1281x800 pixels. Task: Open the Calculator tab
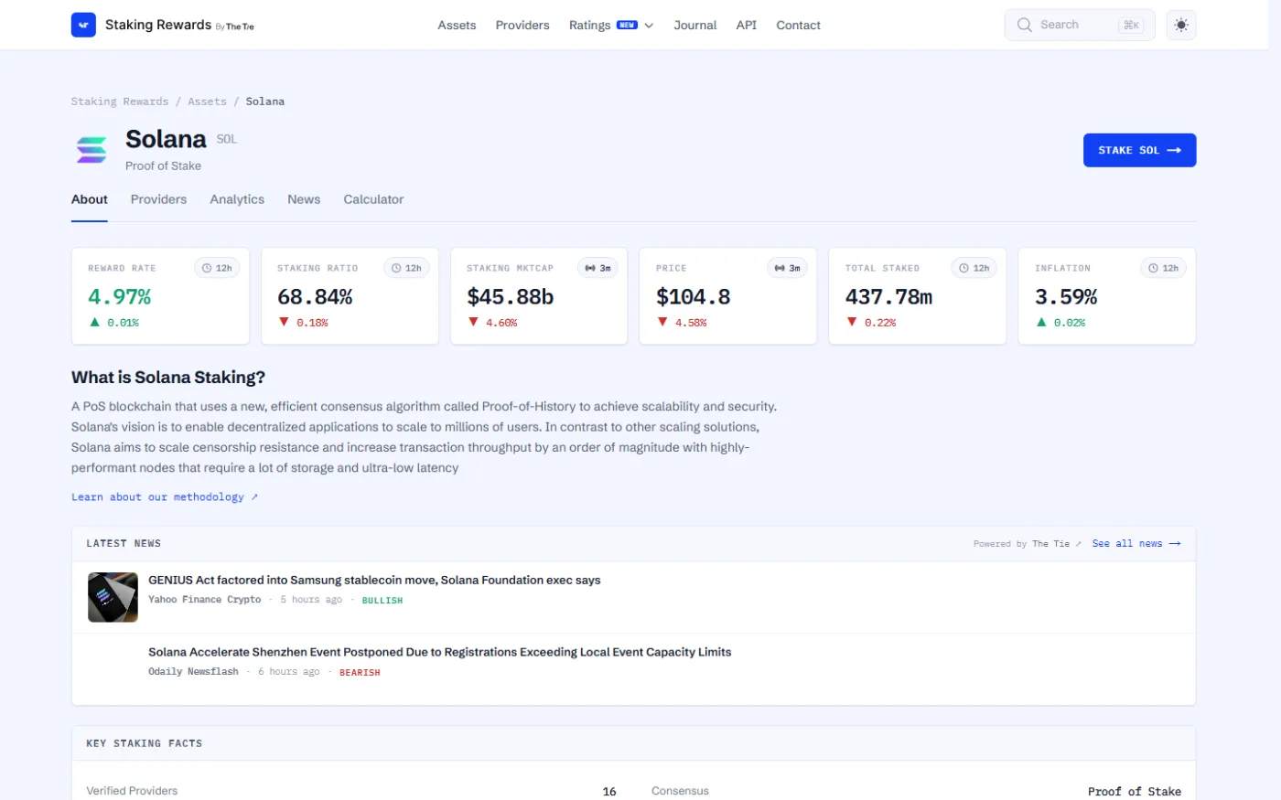pos(373,199)
